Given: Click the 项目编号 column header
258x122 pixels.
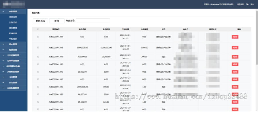Looking at the screenshot, I should pos(56,29).
